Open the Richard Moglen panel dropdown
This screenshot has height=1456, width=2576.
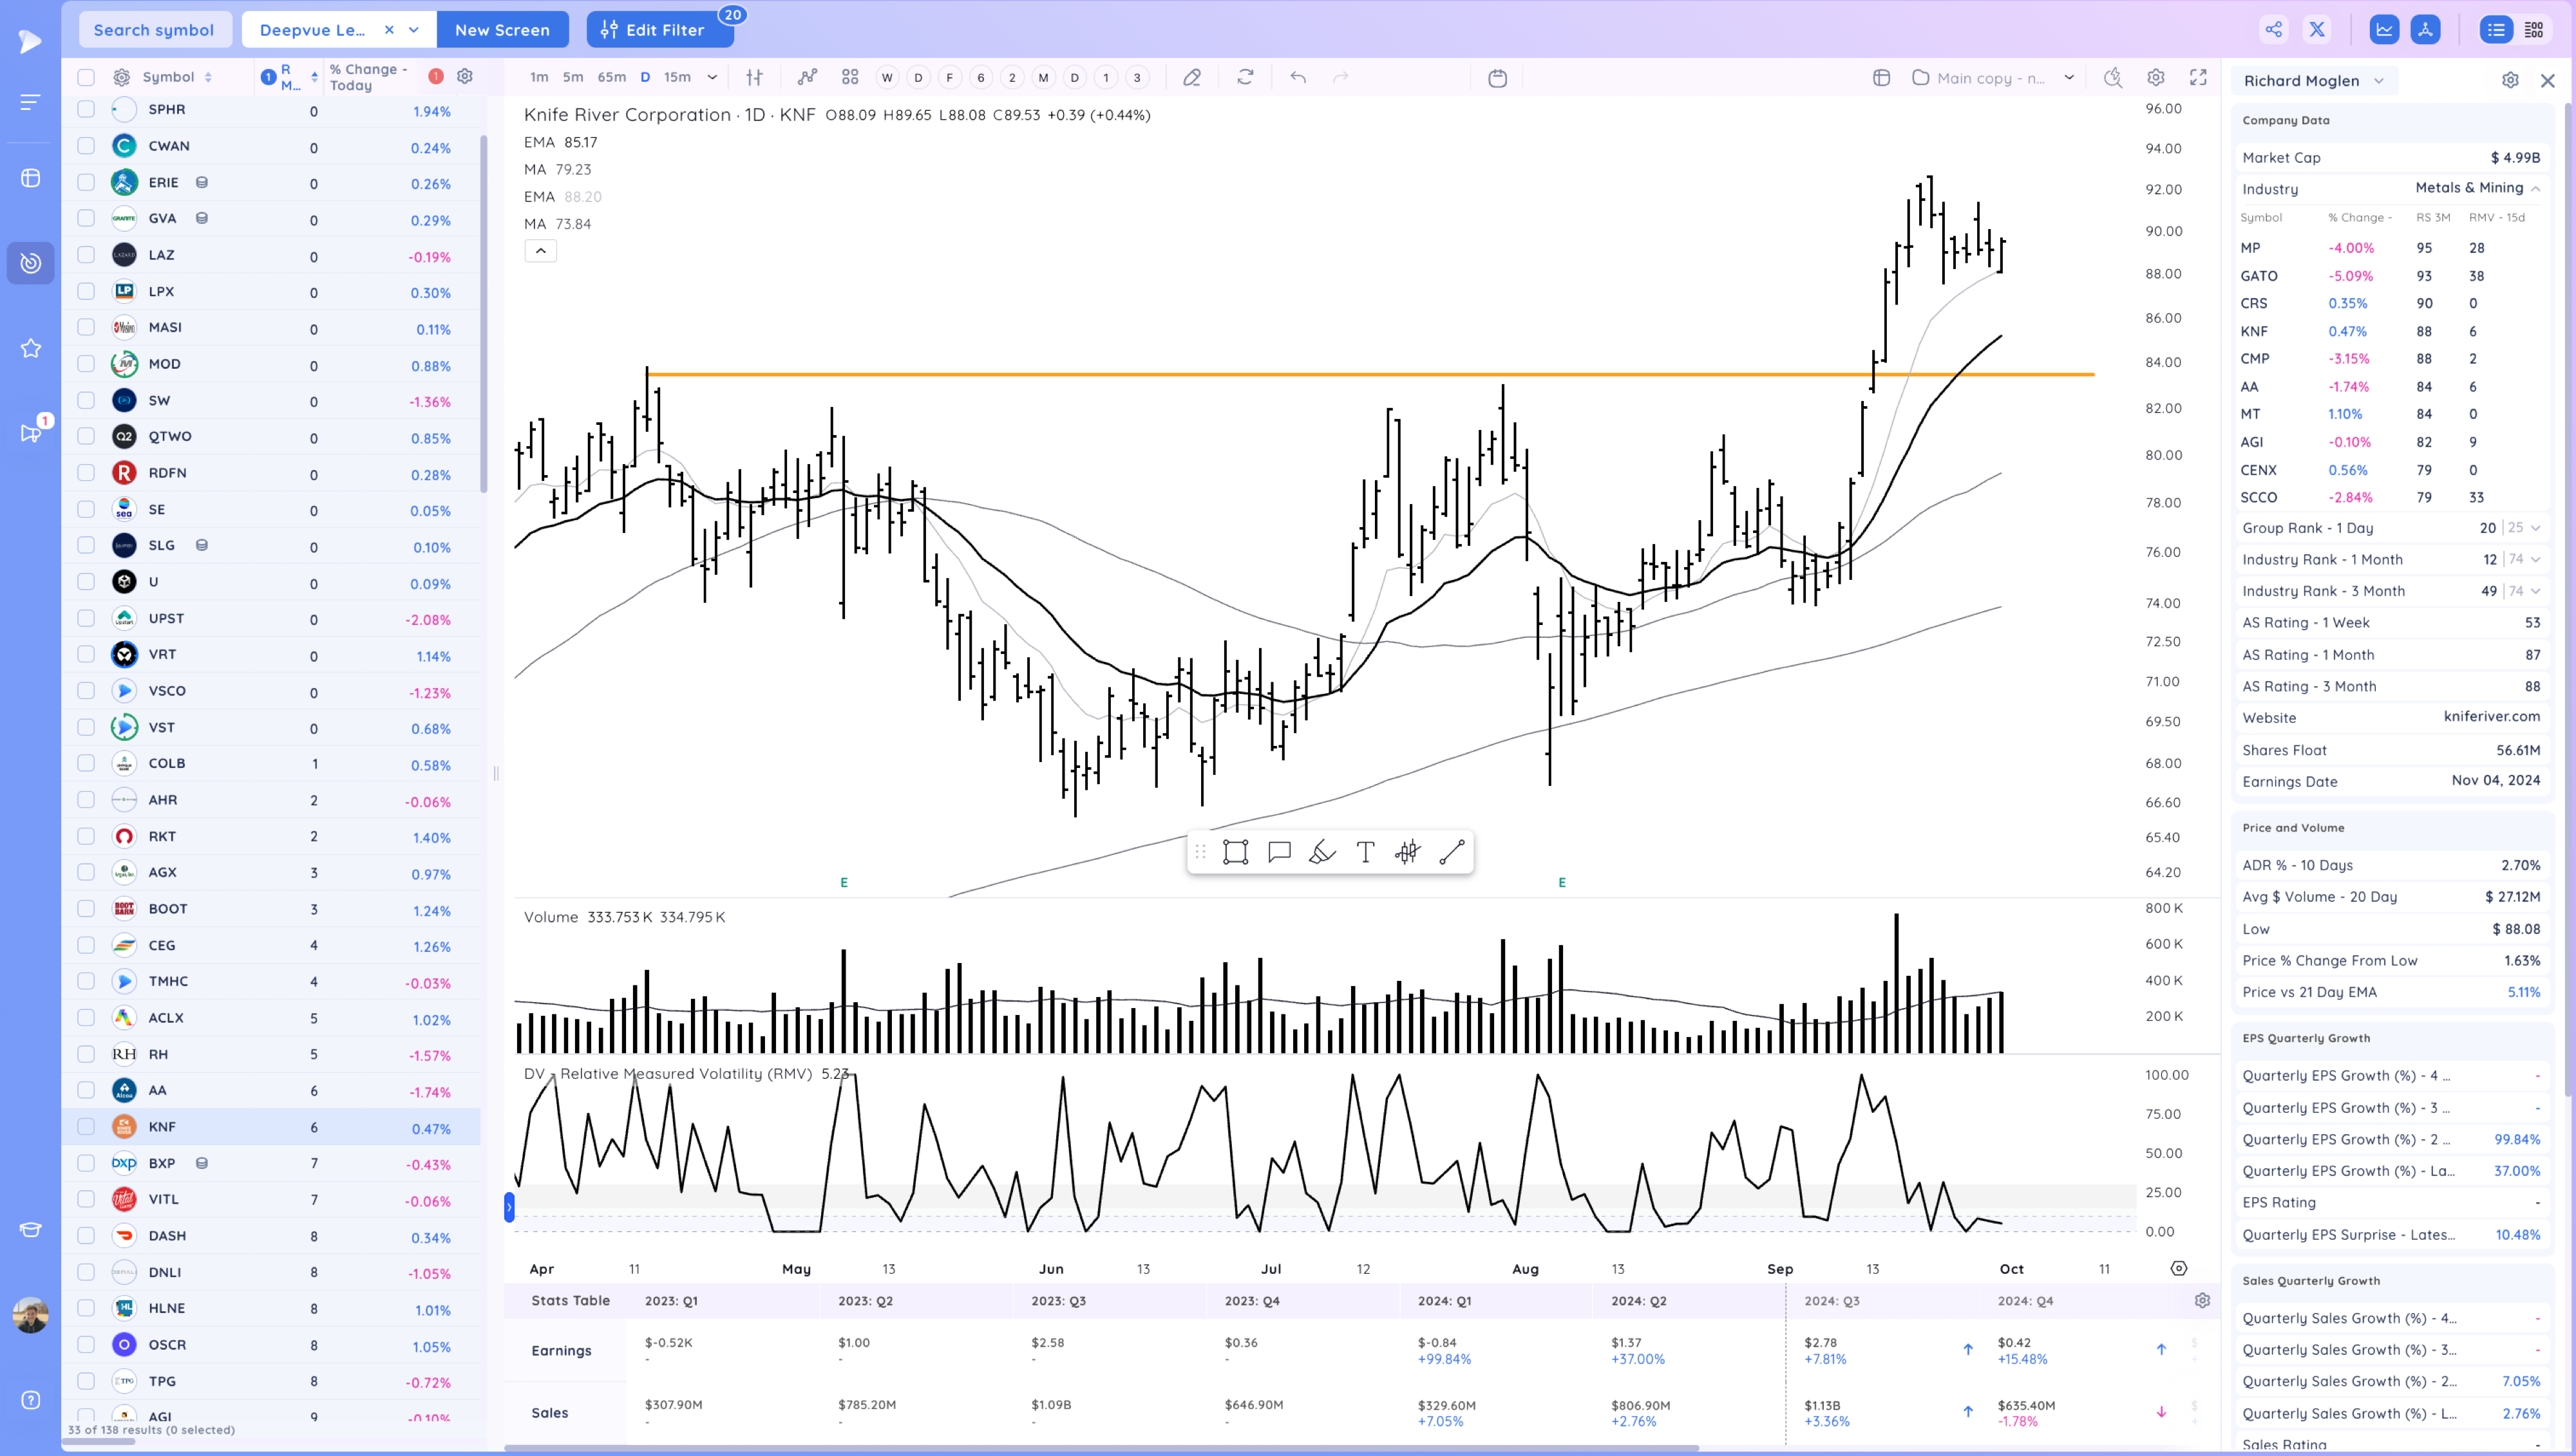point(2314,81)
